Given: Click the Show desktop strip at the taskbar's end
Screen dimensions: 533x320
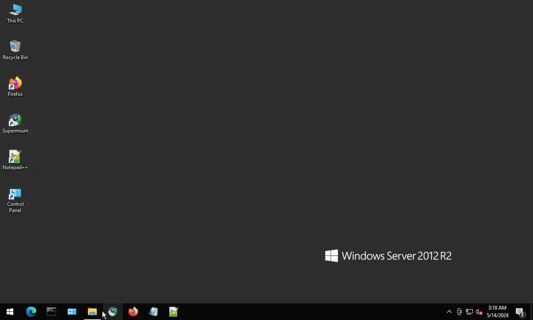Looking at the screenshot, I should coord(532,312).
